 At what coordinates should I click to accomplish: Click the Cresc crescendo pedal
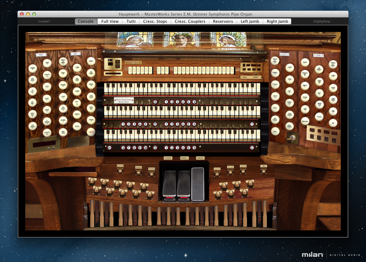[198, 184]
